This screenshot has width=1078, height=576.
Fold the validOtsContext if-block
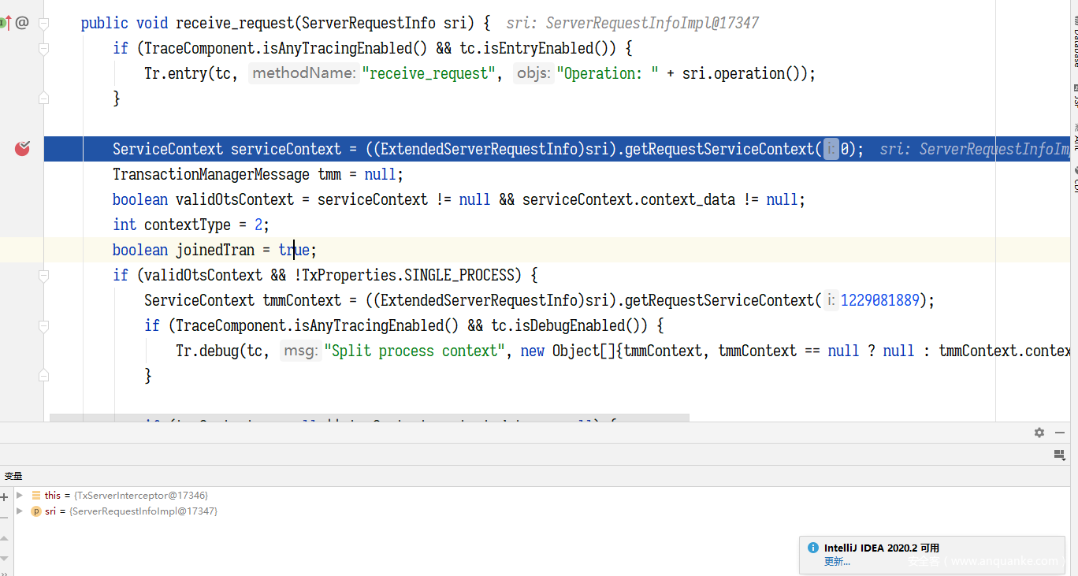point(44,276)
